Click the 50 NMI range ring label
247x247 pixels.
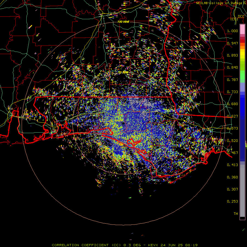(x=123, y=72)
